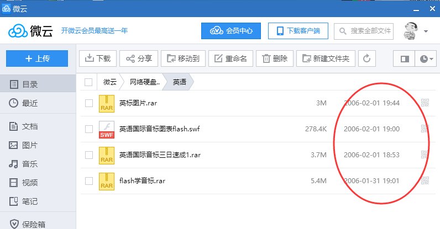Click the date 2006-02-01 19:44
440x229 pixels.
371,103
